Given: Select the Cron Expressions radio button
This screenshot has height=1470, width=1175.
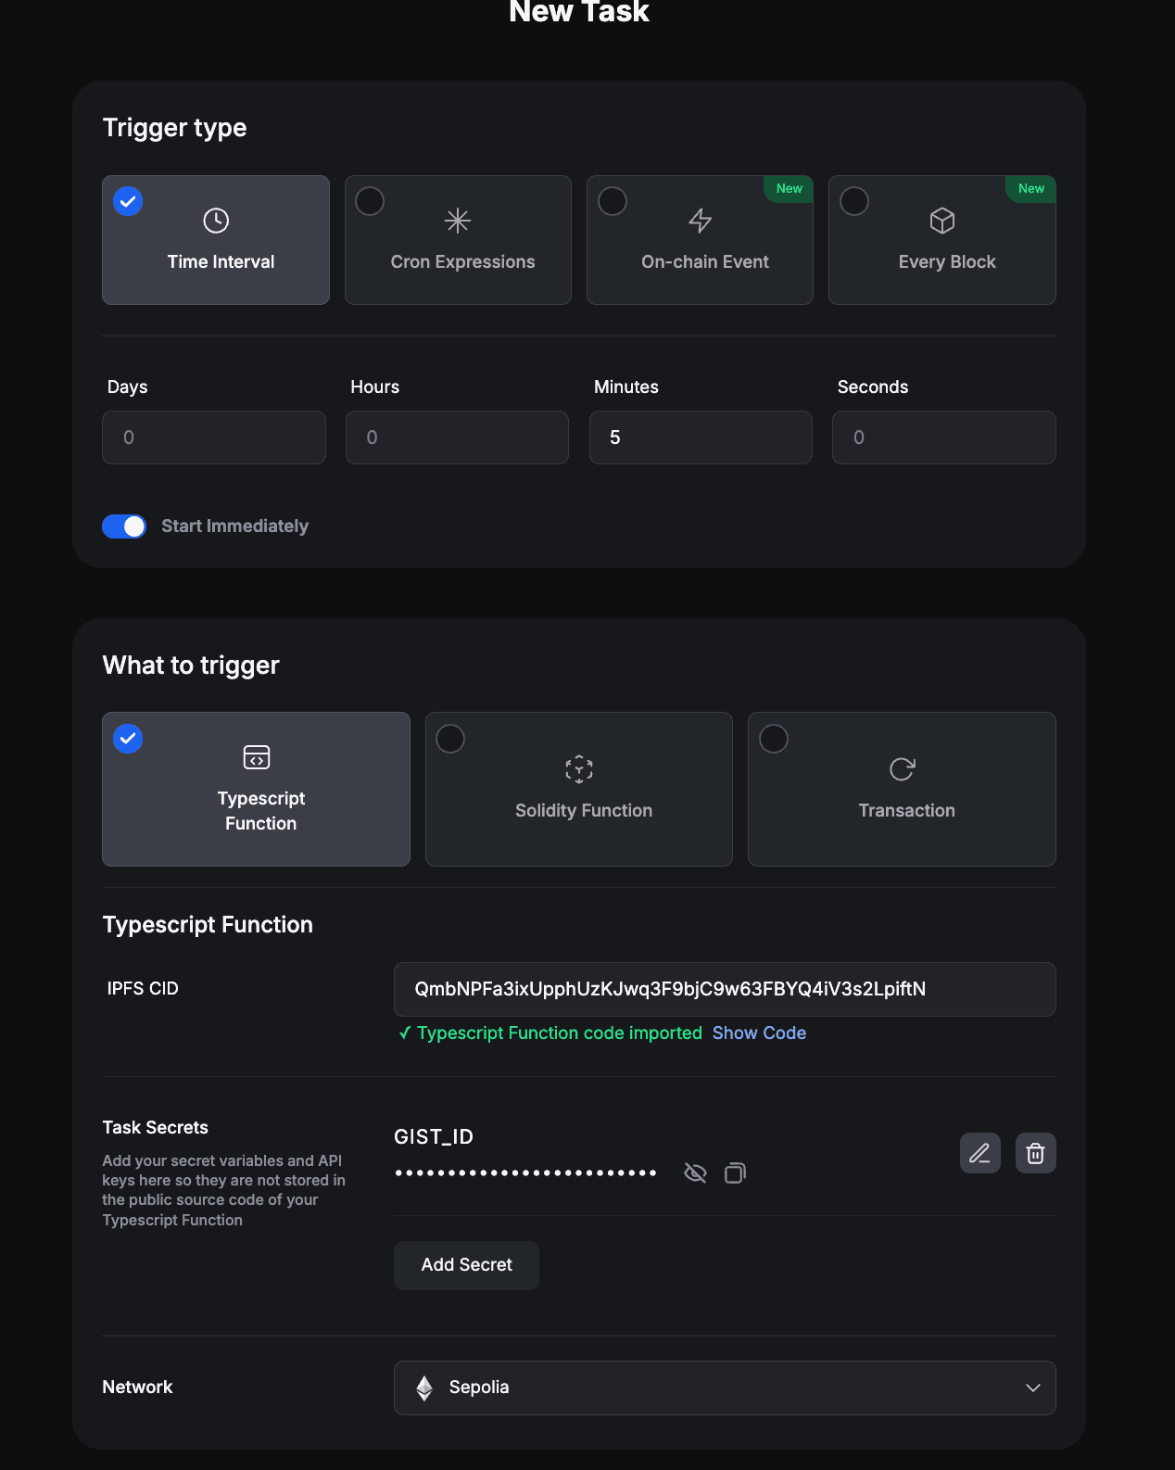Looking at the screenshot, I should [370, 201].
